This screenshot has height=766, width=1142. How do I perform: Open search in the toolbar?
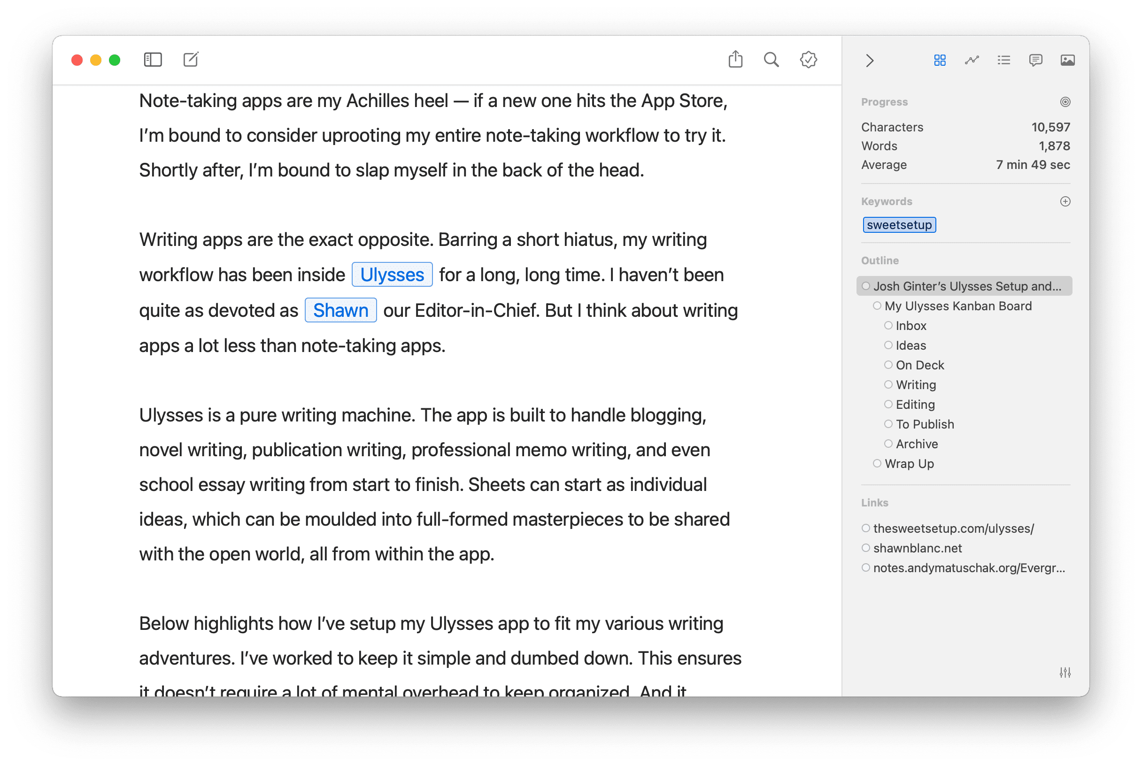pyautogui.click(x=771, y=60)
